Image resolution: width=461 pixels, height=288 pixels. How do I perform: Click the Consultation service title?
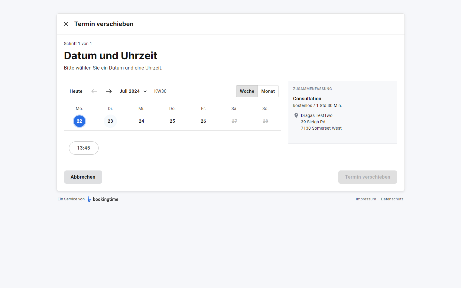point(307,99)
